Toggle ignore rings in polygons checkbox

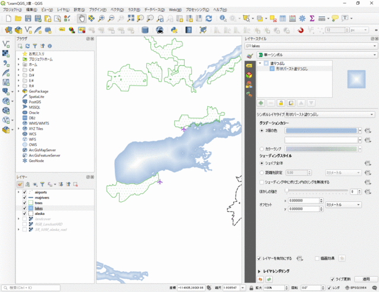pyautogui.click(x=262, y=182)
